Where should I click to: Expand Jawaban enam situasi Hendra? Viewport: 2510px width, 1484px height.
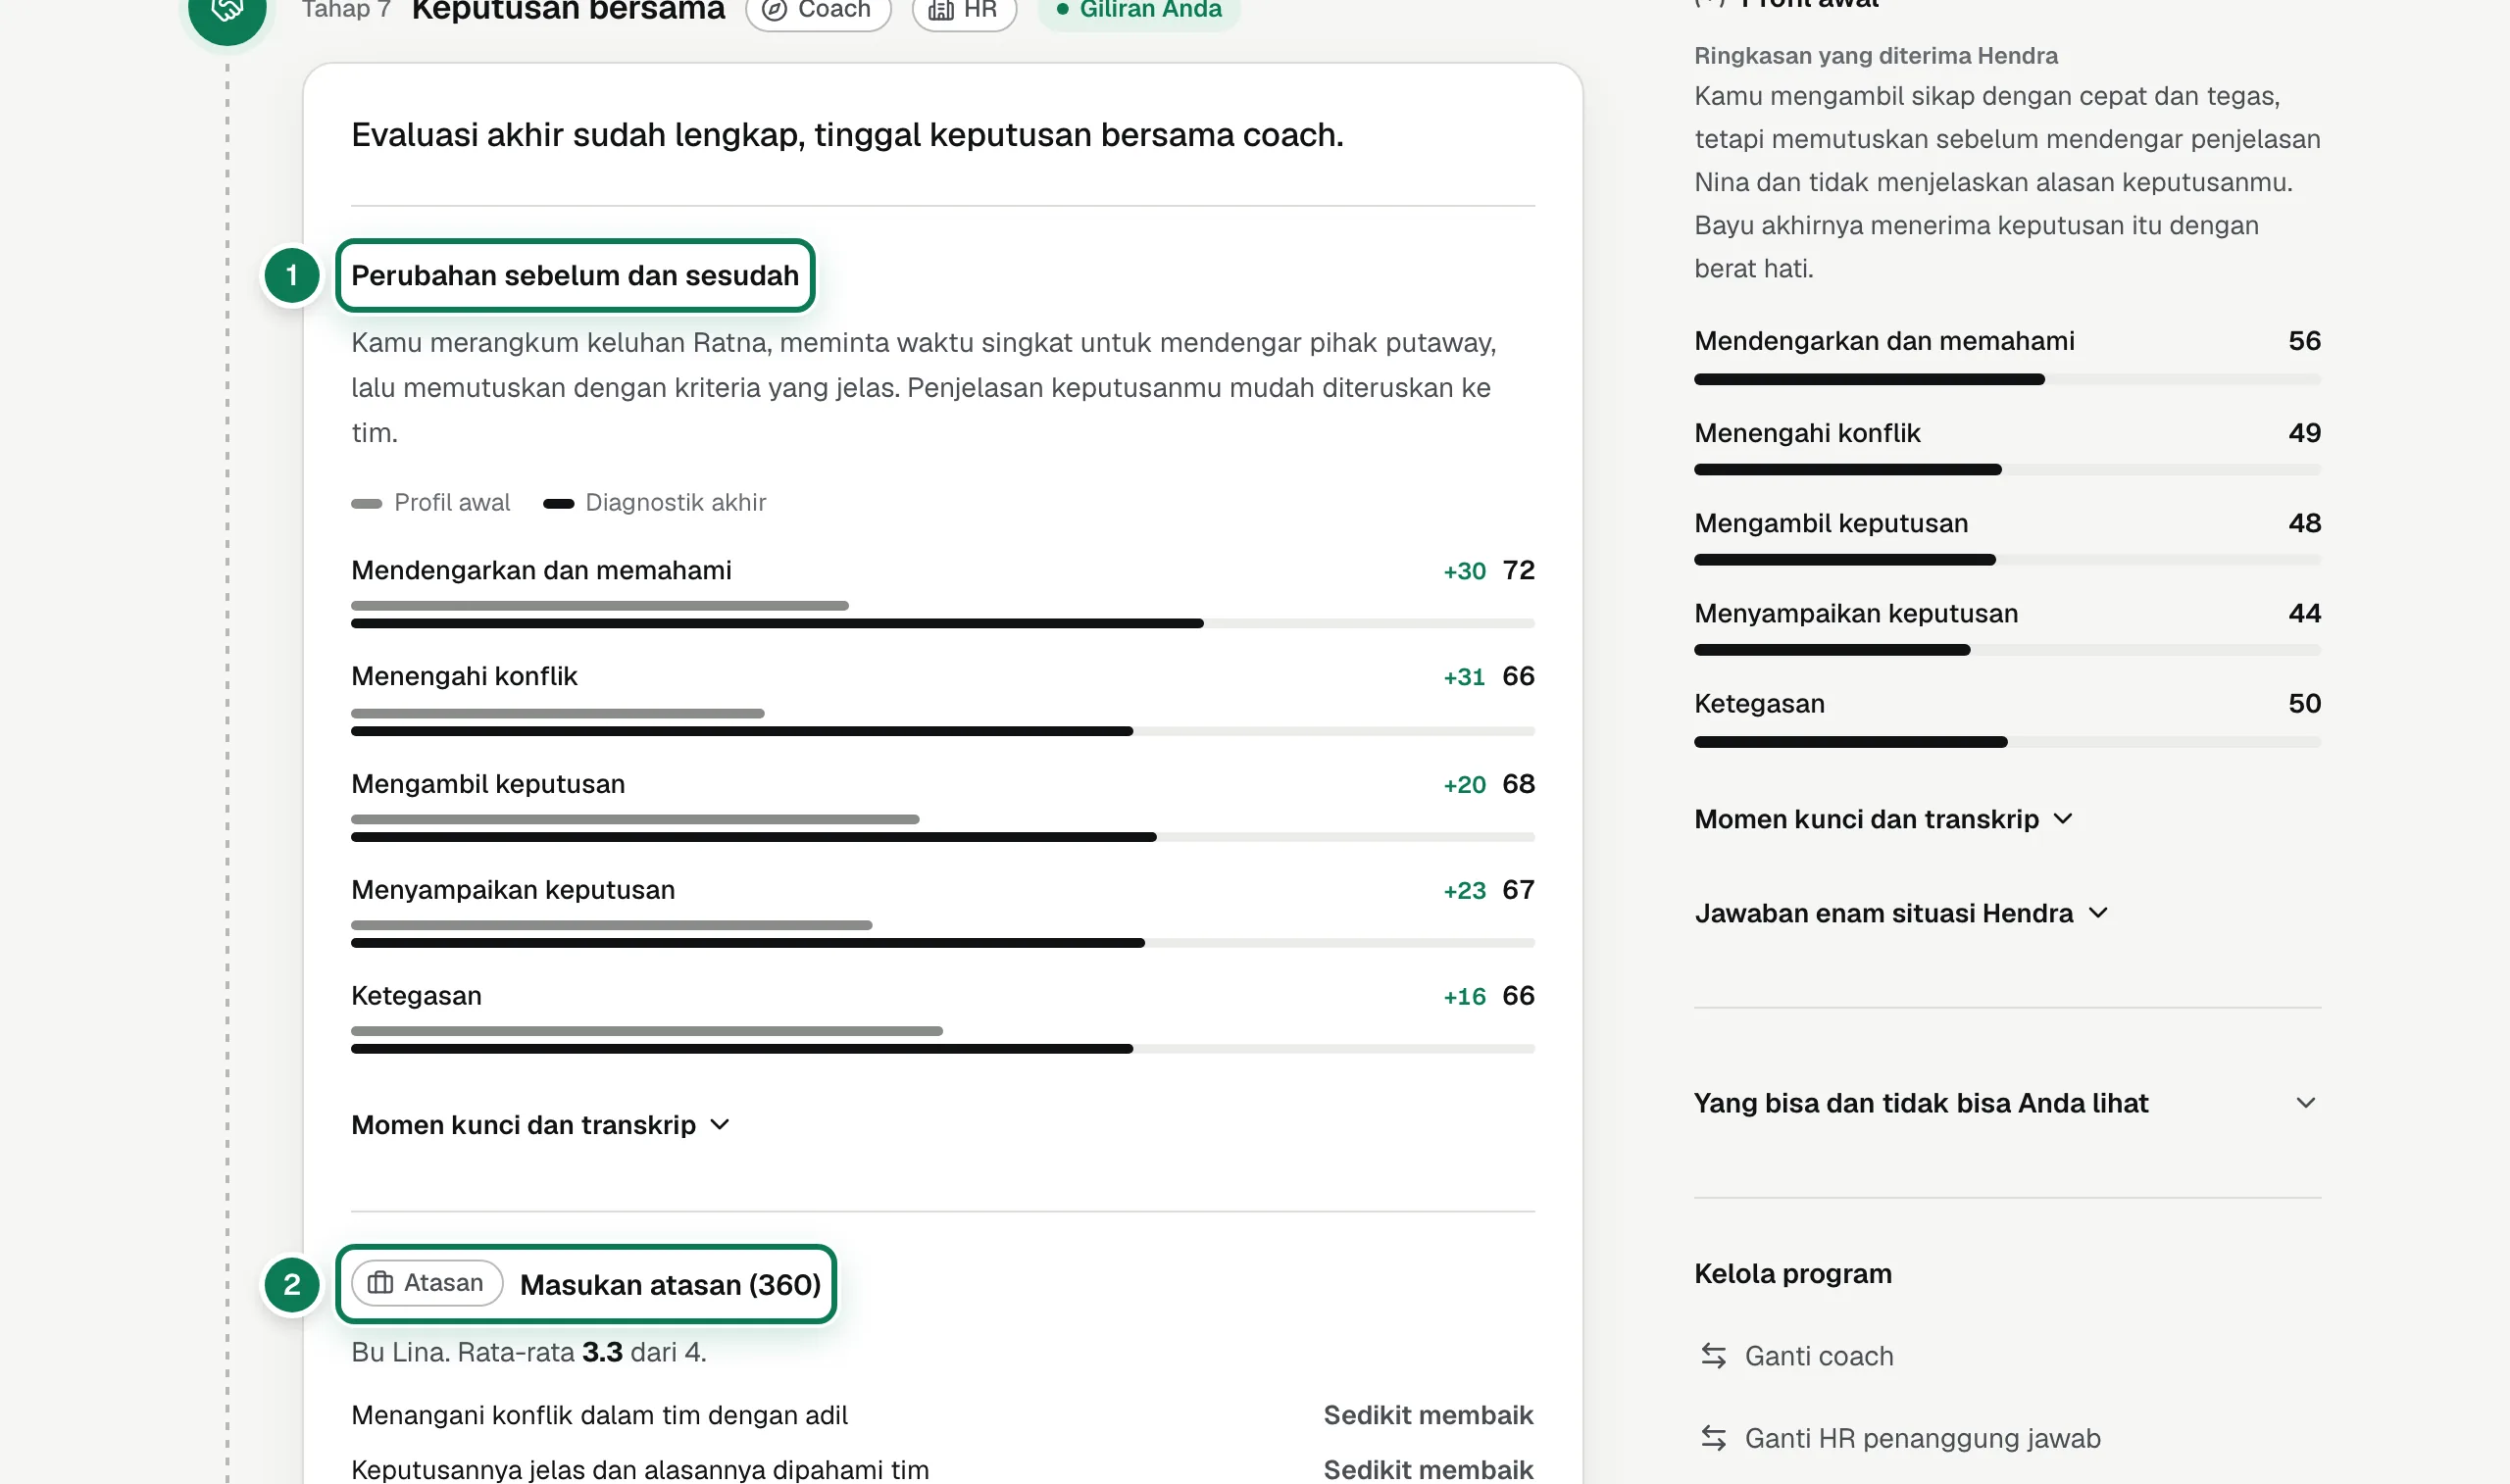pos(1902,913)
